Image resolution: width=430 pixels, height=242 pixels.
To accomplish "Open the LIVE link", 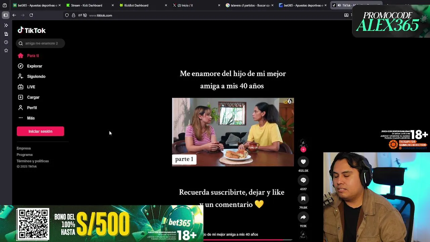I will tap(31, 87).
